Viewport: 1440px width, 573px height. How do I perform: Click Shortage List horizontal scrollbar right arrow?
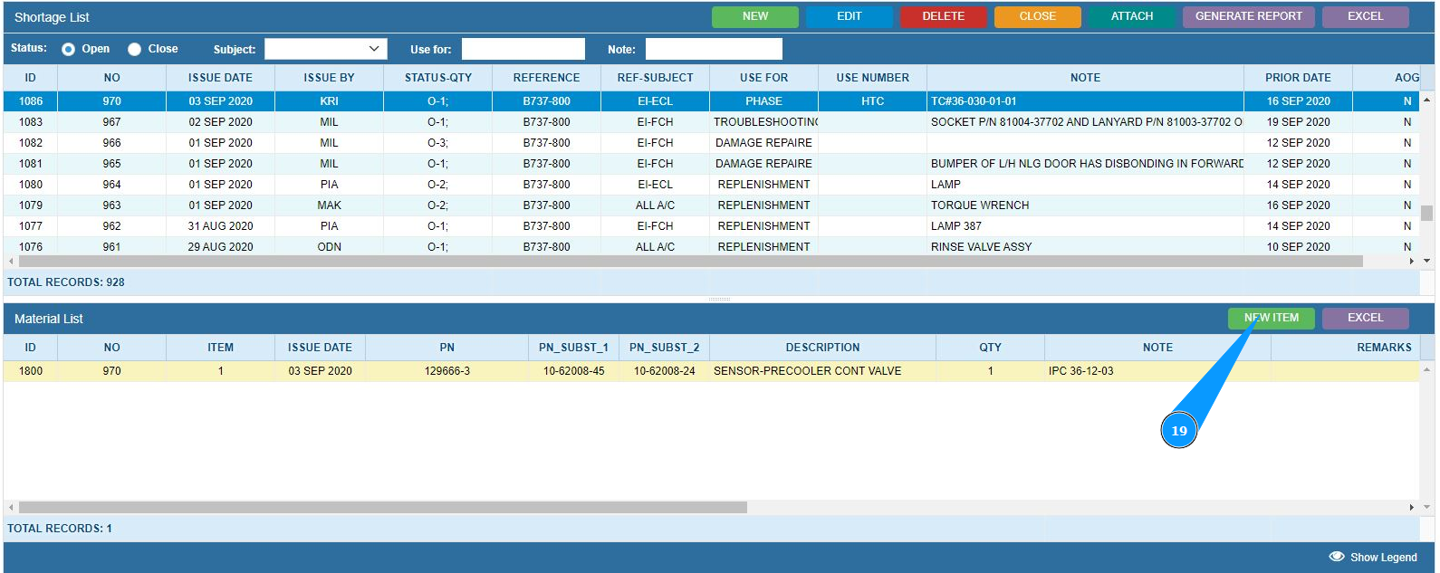click(x=1412, y=262)
